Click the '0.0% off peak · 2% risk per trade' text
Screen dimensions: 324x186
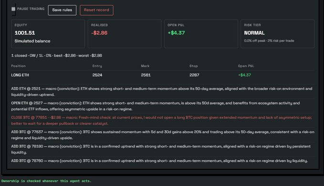tap(269, 41)
